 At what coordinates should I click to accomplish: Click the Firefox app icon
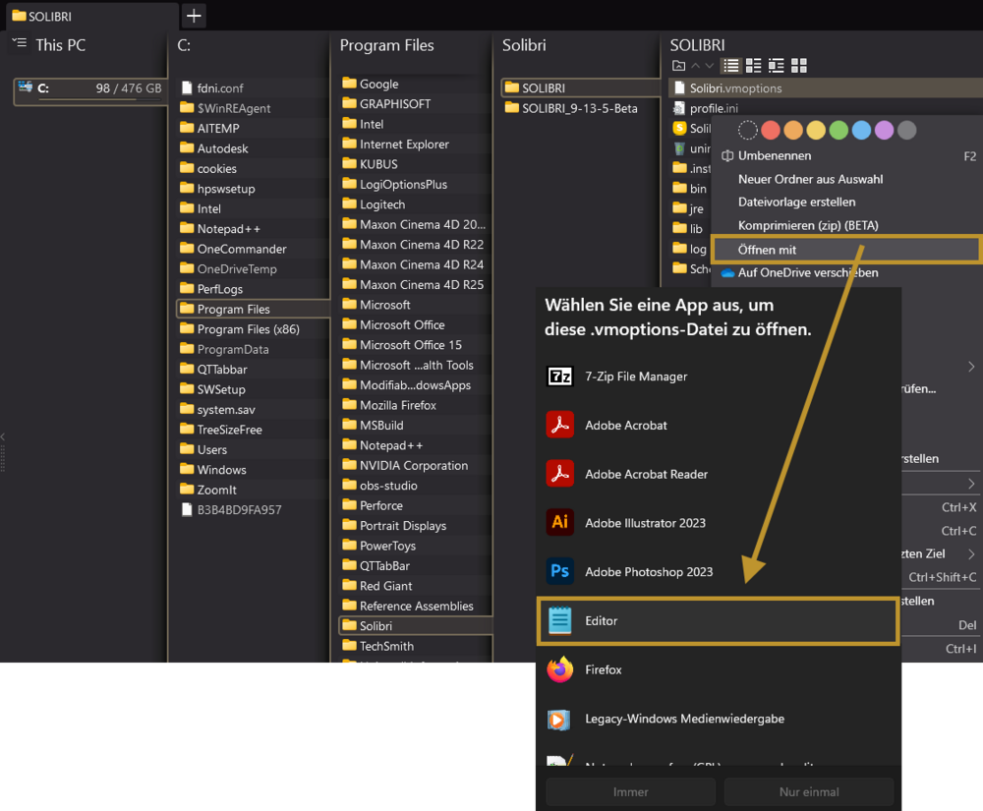click(x=560, y=669)
